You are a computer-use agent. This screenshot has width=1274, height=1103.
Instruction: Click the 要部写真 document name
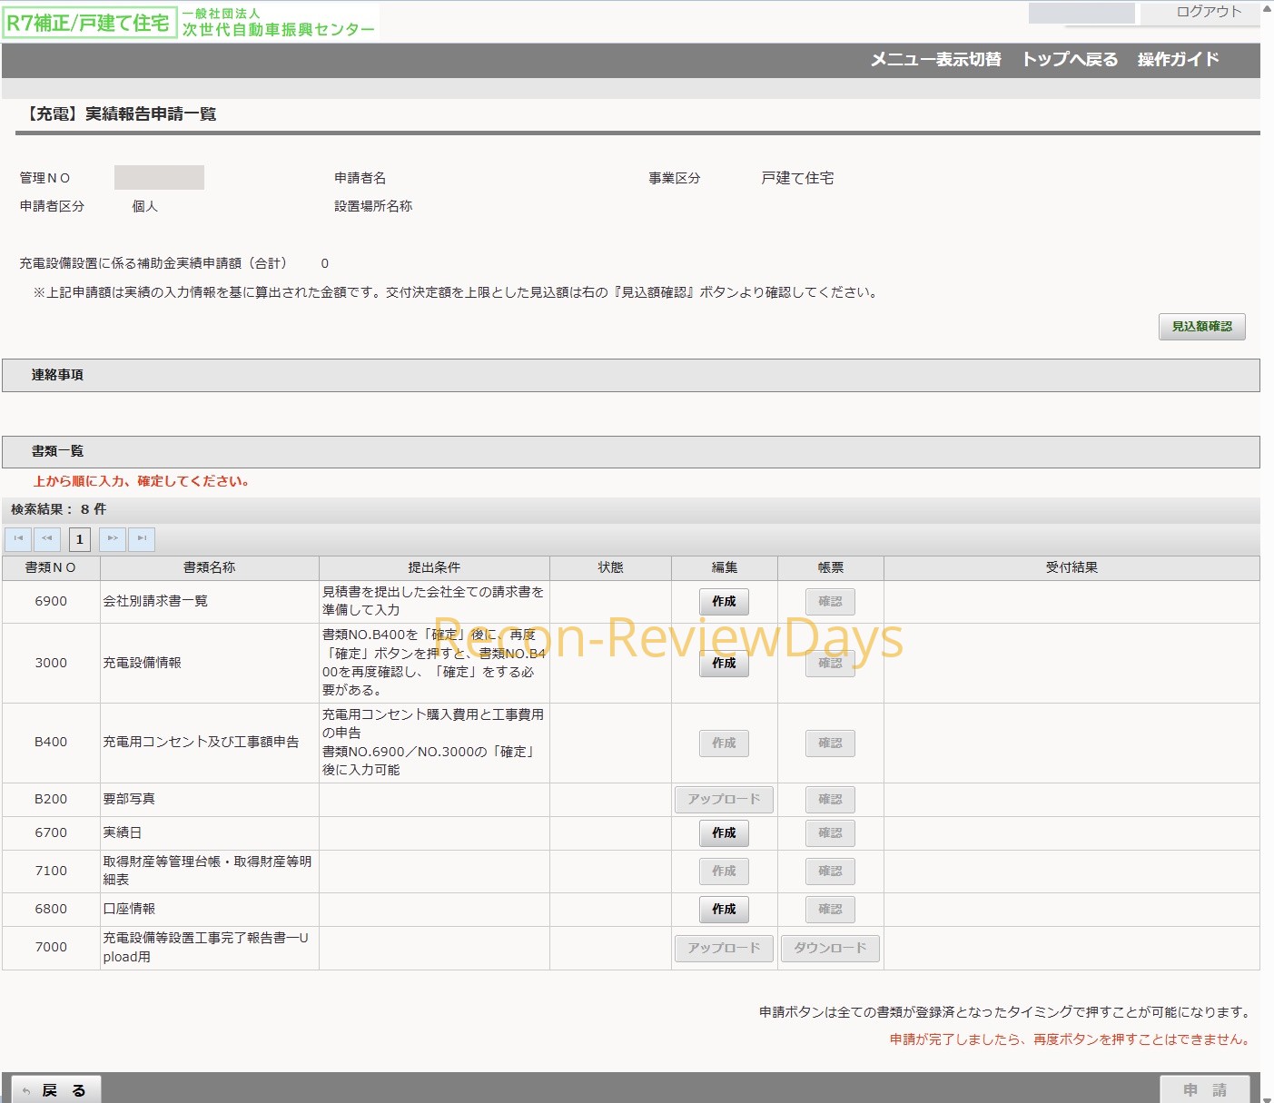(129, 800)
